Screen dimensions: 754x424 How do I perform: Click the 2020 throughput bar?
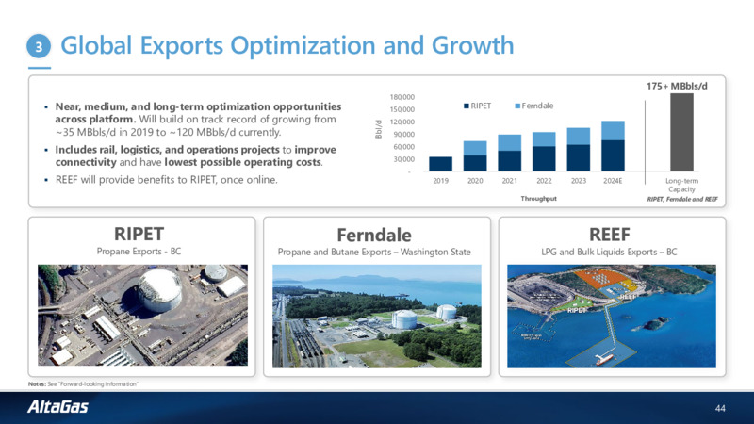(x=475, y=155)
